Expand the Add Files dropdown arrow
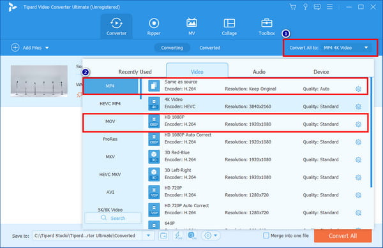Screen dimensions: 383x248 47,48
